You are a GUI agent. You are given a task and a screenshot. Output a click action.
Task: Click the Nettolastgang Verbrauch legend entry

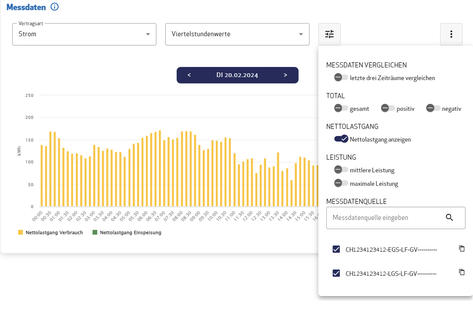(x=50, y=232)
